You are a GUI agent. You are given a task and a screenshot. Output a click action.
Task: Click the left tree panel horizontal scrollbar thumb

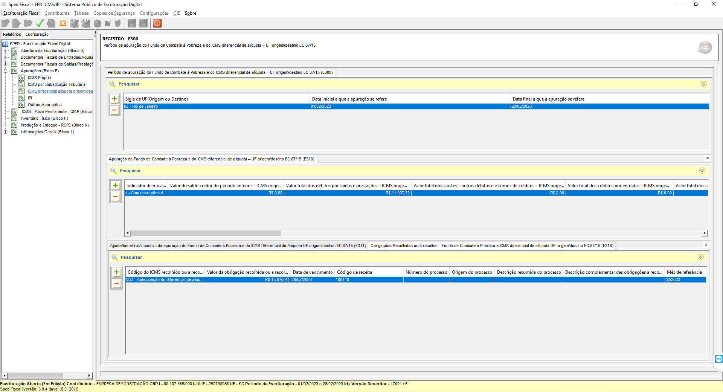[x=35, y=376]
